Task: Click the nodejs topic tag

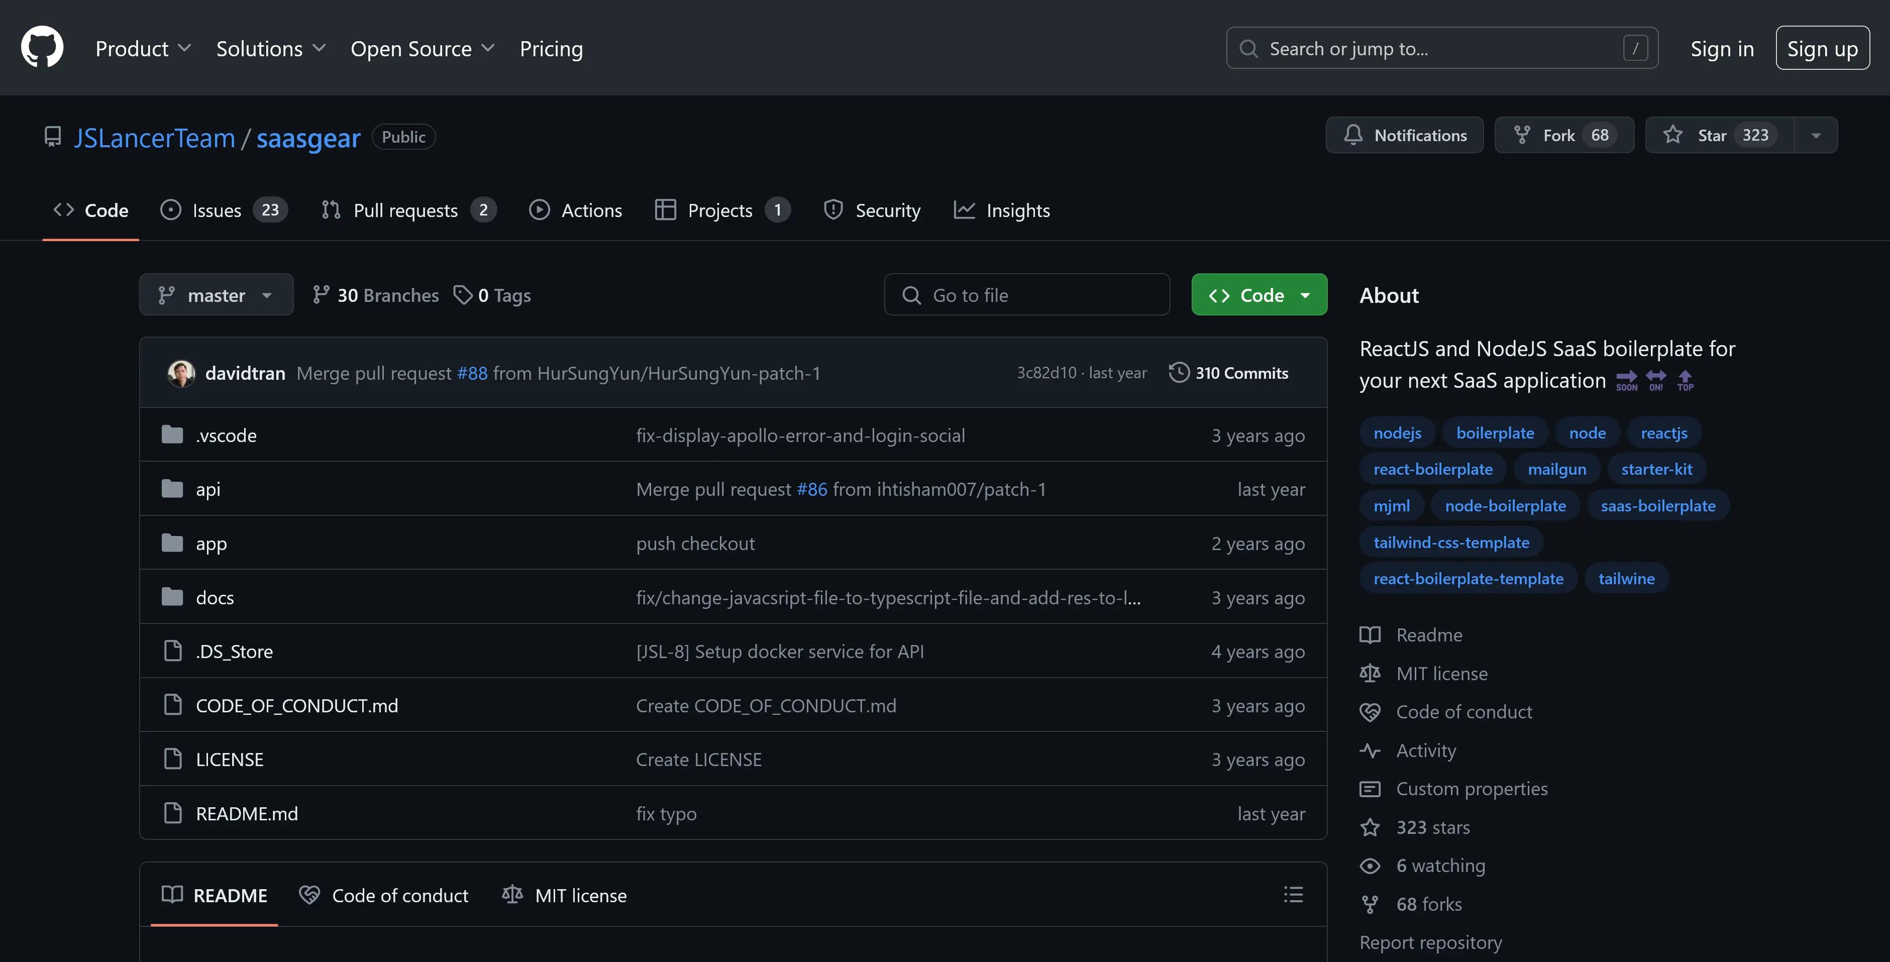Action: point(1397,433)
